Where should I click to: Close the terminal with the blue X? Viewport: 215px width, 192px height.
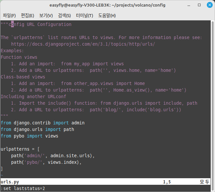pos(210,5)
